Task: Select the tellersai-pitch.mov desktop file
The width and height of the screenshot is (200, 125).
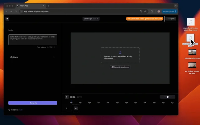Action: pos(192,54)
